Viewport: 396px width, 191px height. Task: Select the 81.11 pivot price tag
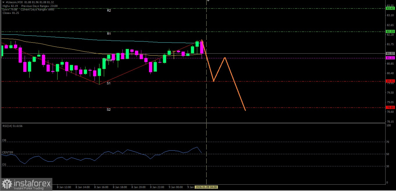click(390, 58)
